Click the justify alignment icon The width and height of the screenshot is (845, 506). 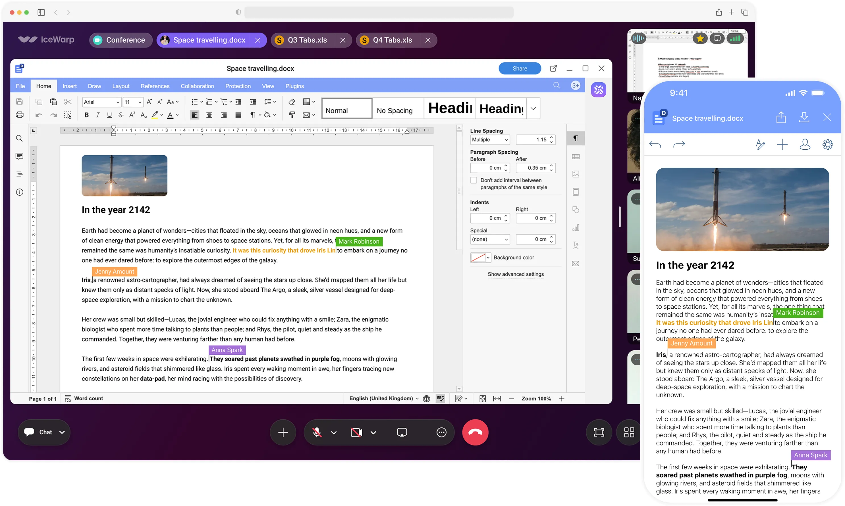(238, 115)
